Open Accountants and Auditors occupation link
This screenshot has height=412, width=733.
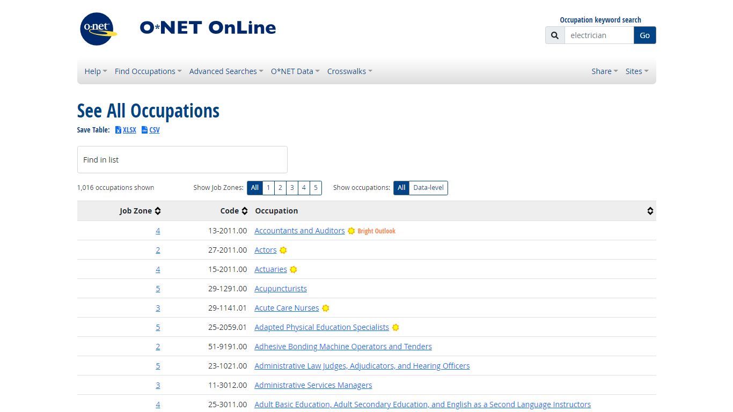point(299,231)
